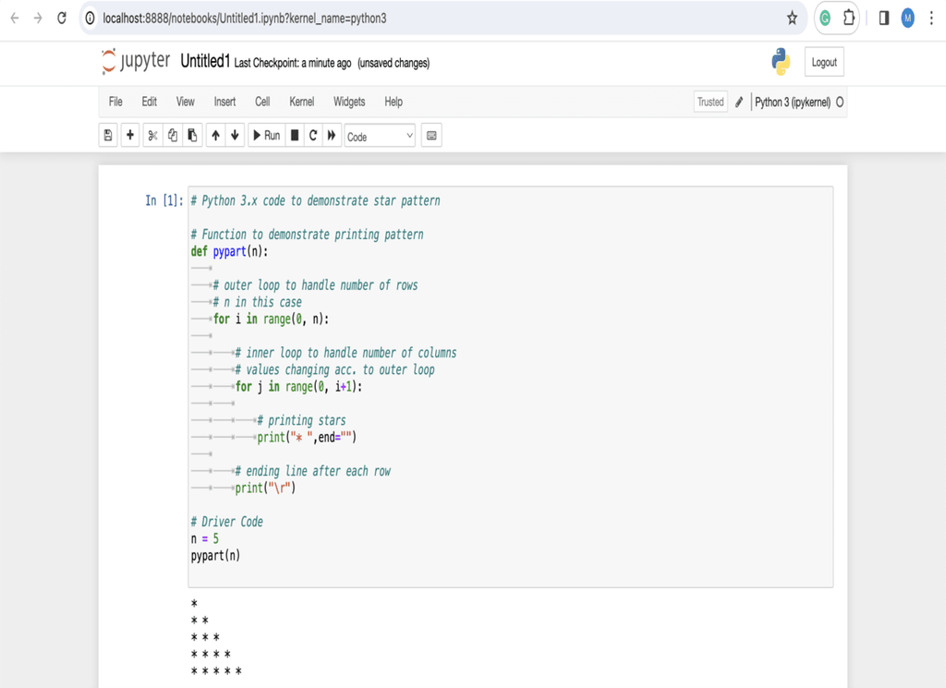Interrupt the kernel with stop icon
The image size is (946, 688).
(295, 136)
